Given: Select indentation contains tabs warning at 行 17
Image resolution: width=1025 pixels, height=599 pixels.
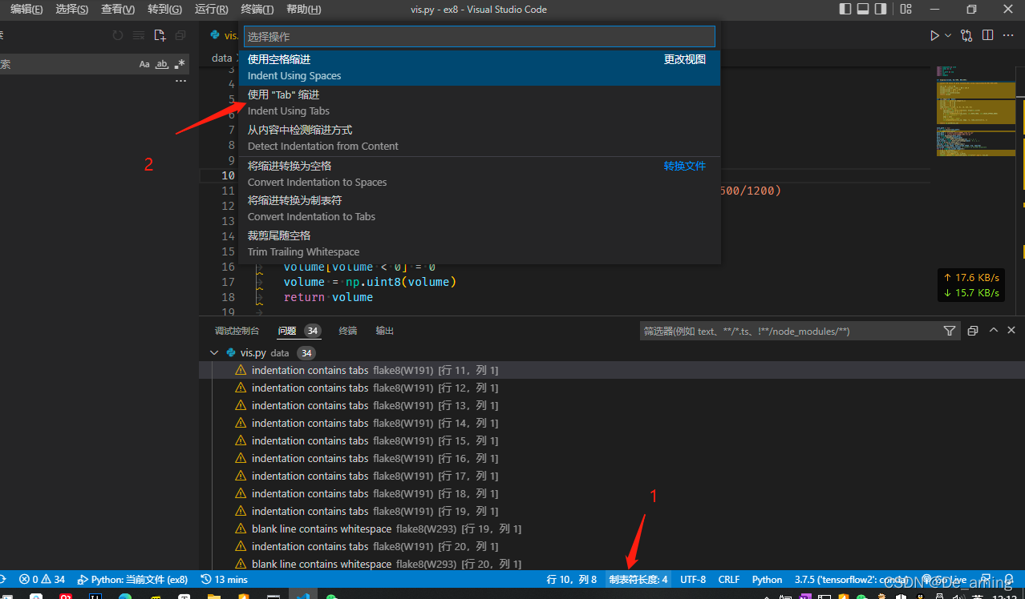Looking at the screenshot, I should tap(612, 476).
